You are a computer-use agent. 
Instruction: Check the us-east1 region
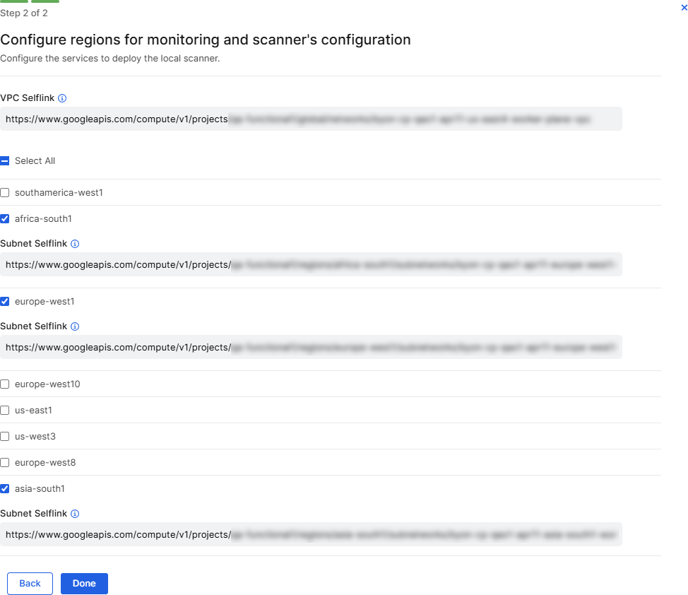point(4,410)
